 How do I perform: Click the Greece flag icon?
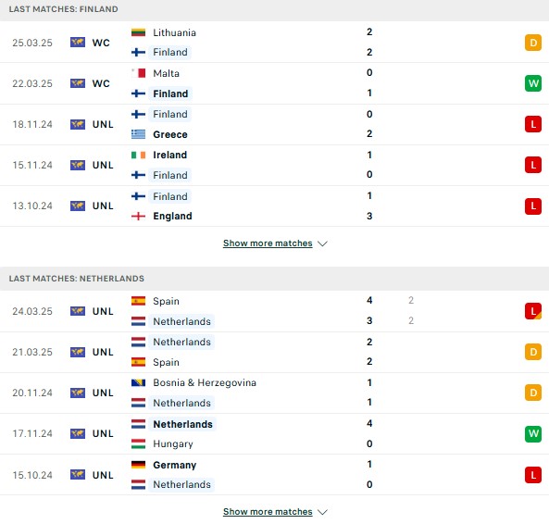coord(138,134)
